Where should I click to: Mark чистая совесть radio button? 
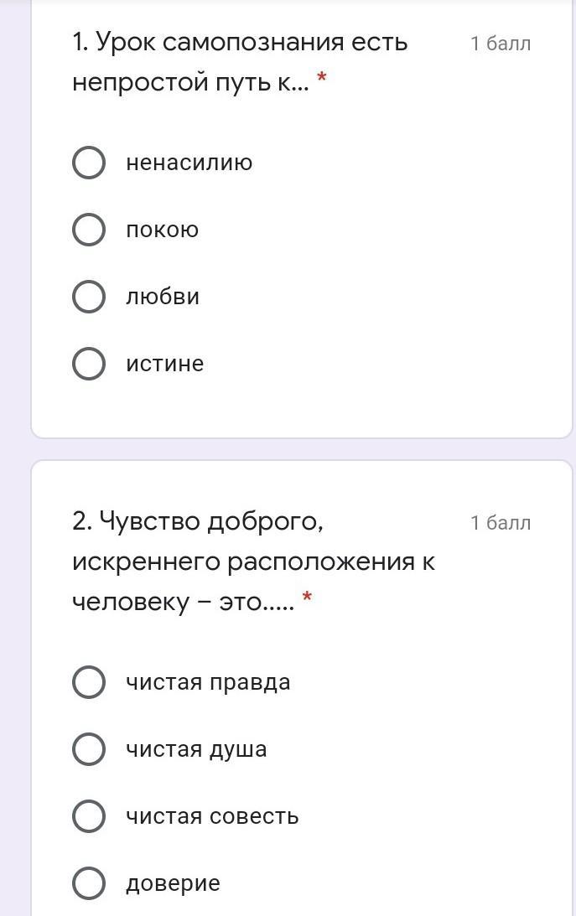point(89,816)
